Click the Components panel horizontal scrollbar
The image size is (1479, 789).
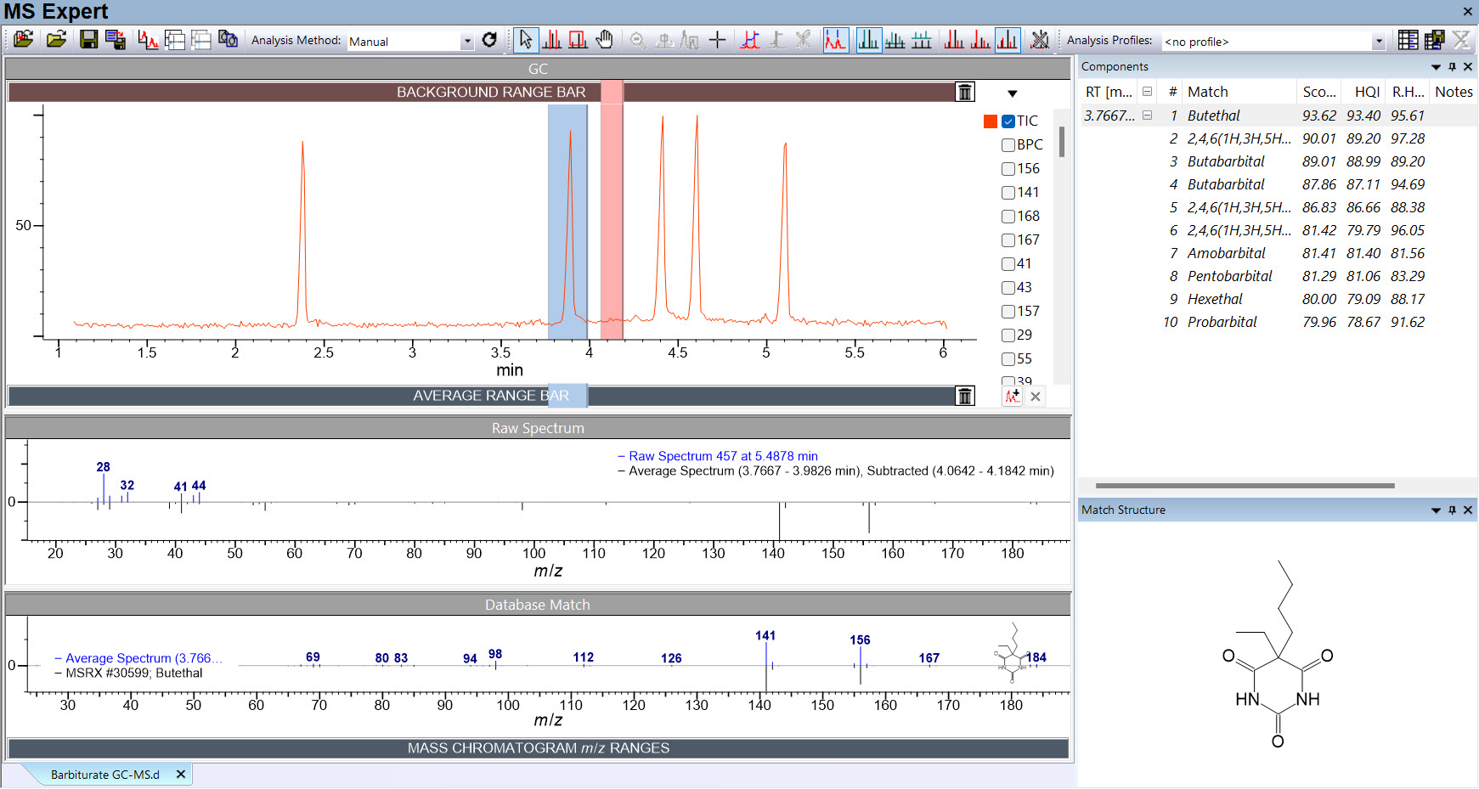1245,486
